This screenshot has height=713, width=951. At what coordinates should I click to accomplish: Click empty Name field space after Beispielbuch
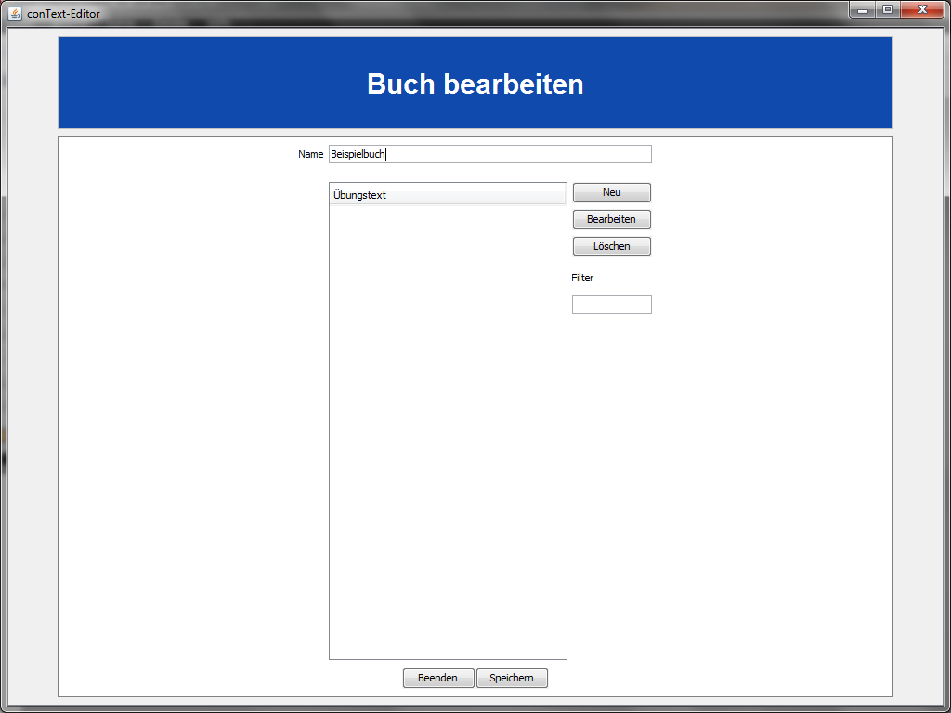[520, 154]
